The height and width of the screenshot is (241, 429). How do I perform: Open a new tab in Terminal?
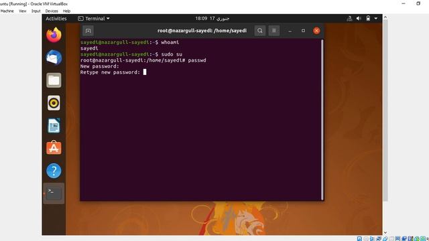click(88, 31)
